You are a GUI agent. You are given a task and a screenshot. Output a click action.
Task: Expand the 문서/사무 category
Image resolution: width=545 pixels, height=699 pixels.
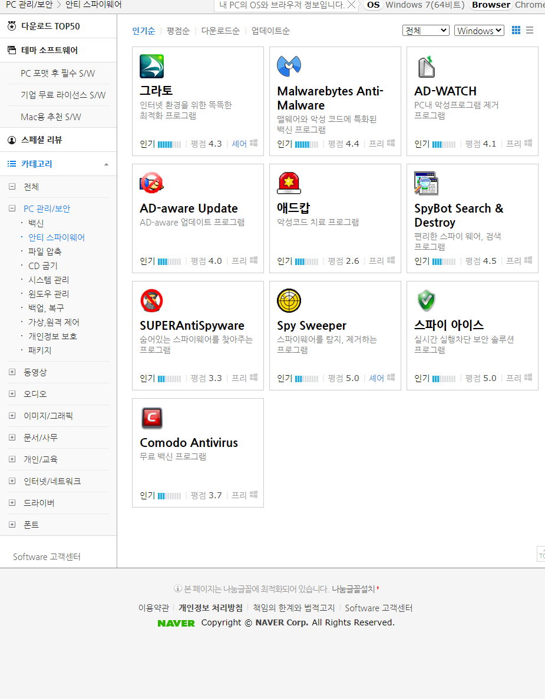[12, 438]
